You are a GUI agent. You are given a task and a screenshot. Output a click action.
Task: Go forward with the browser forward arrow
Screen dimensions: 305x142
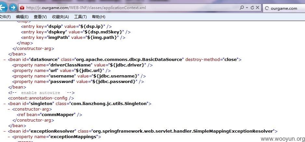(x=13, y=8)
